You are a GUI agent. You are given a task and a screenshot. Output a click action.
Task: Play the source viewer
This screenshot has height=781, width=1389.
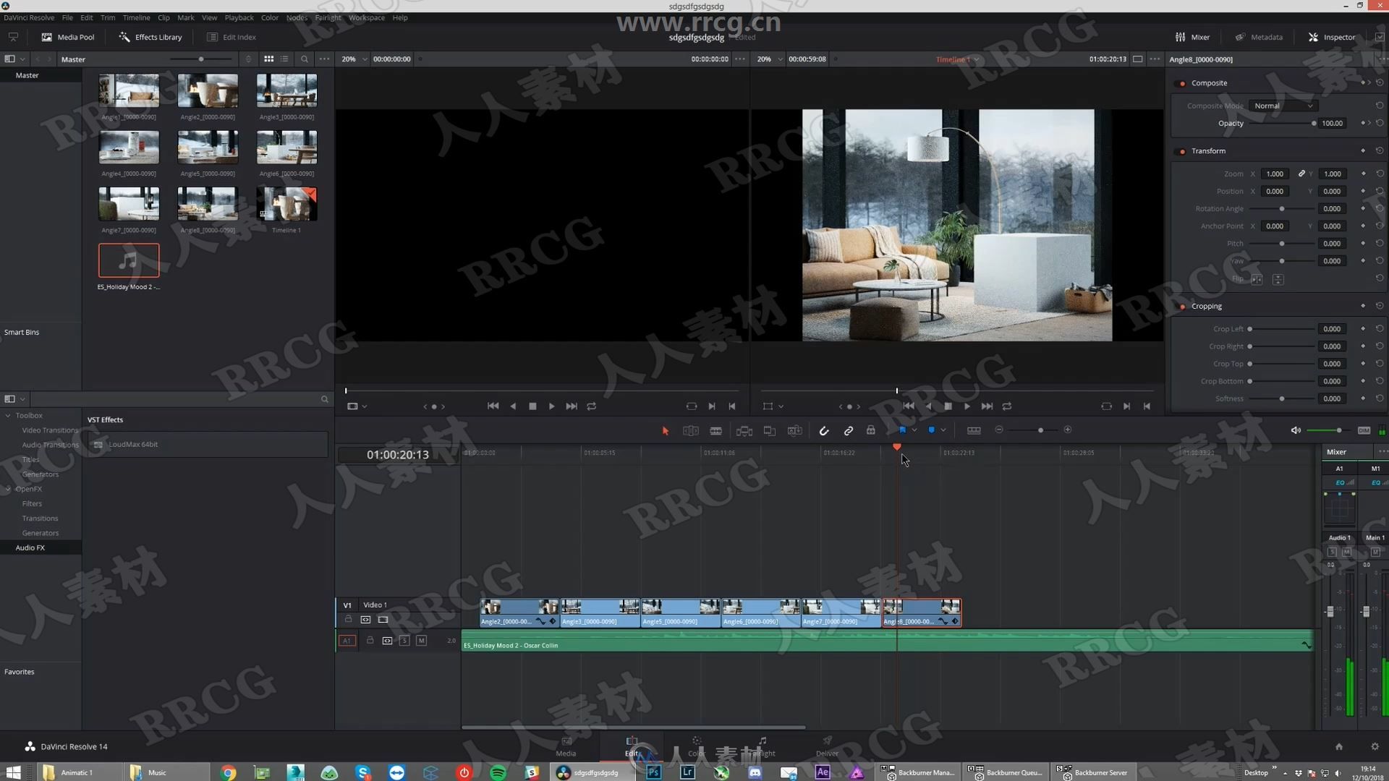[x=552, y=406]
